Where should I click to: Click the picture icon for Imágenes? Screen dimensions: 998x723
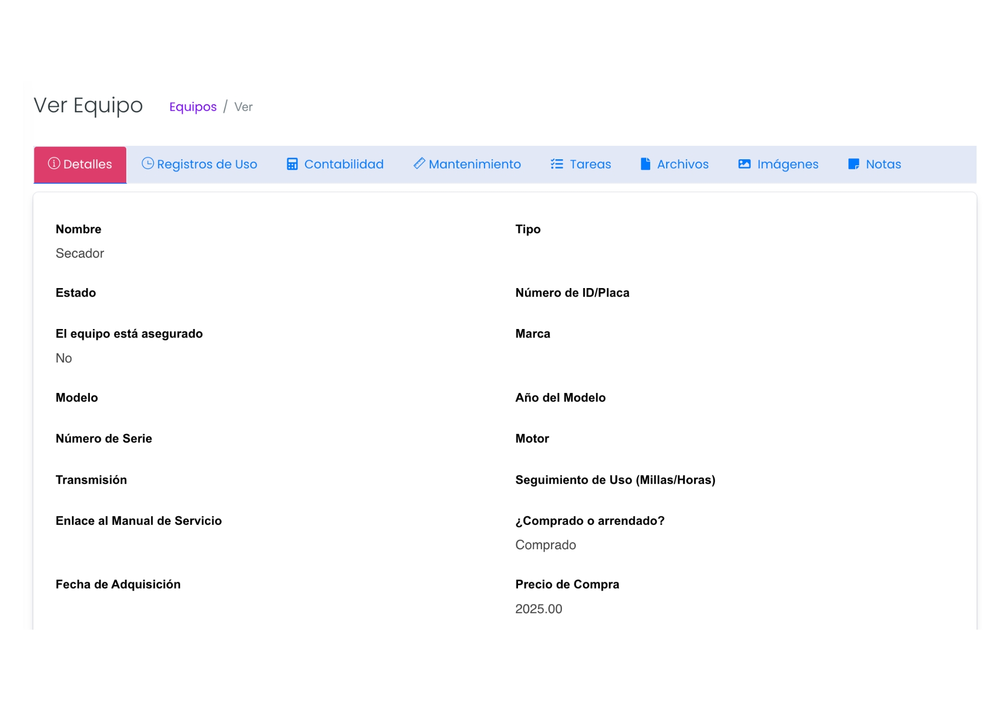coord(745,164)
